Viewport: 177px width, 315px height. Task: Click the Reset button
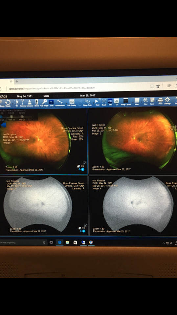point(104,102)
